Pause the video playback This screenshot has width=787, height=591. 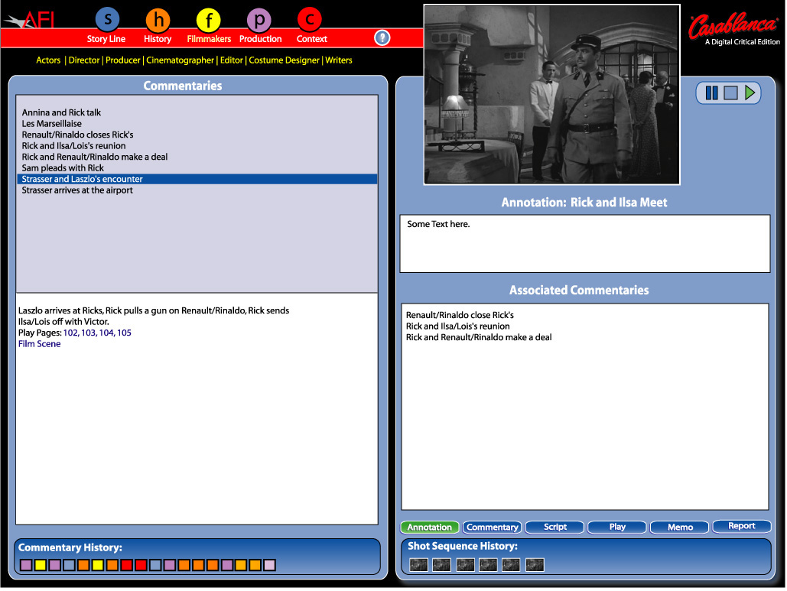click(711, 93)
